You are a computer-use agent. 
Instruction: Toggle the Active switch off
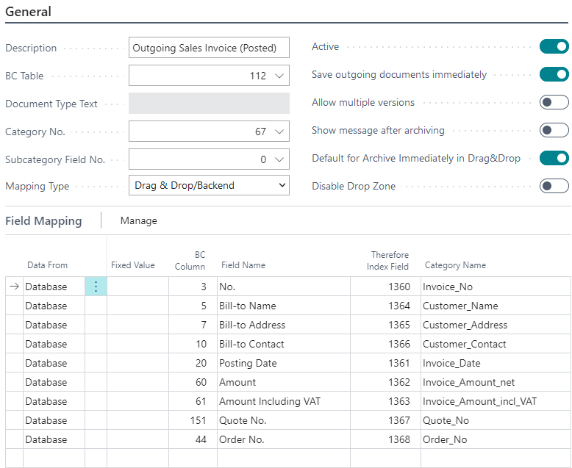554,47
